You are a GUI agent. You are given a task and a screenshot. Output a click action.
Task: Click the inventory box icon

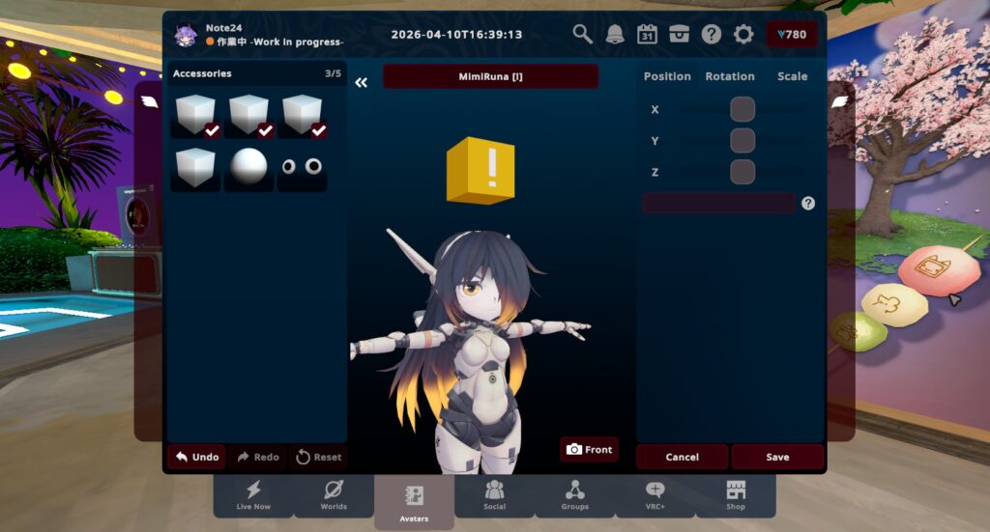(x=679, y=35)
